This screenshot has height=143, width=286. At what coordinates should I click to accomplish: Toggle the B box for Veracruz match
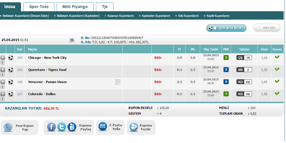(x=3, y=87)
